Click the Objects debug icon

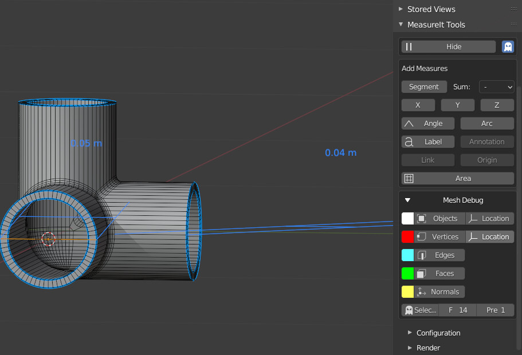[x=423, y=218]
